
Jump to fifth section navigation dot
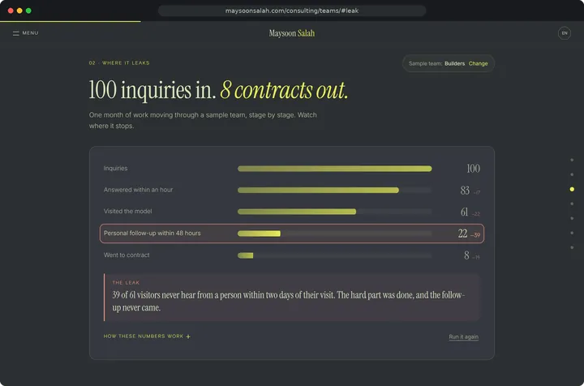(572, 218)
